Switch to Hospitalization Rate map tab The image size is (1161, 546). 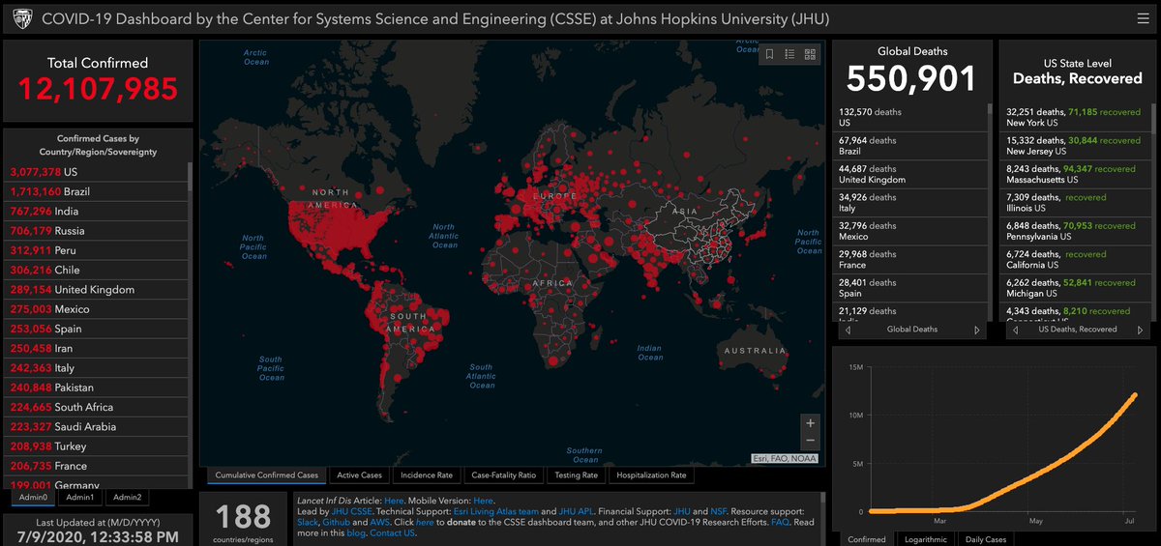651,475
